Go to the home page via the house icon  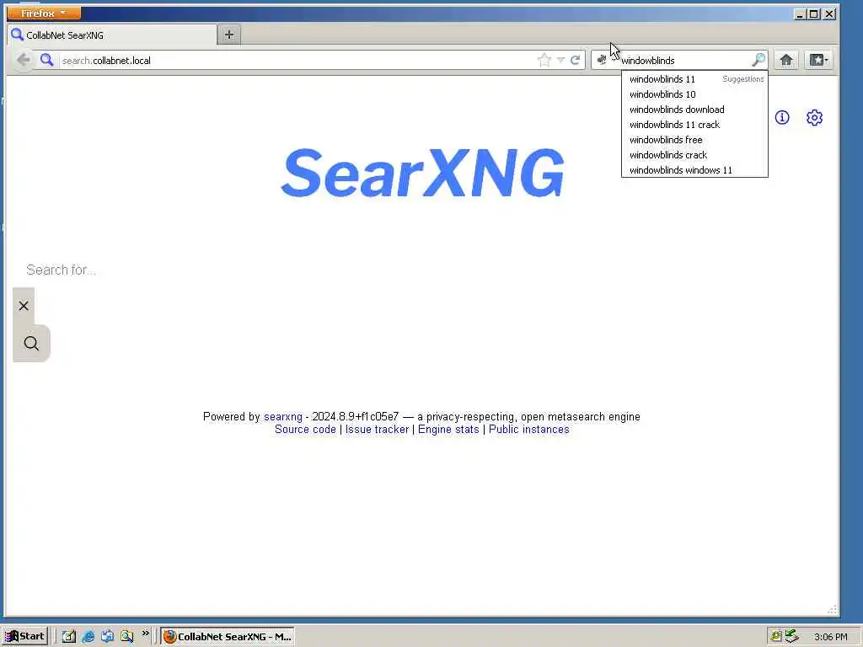pos(786,60)
